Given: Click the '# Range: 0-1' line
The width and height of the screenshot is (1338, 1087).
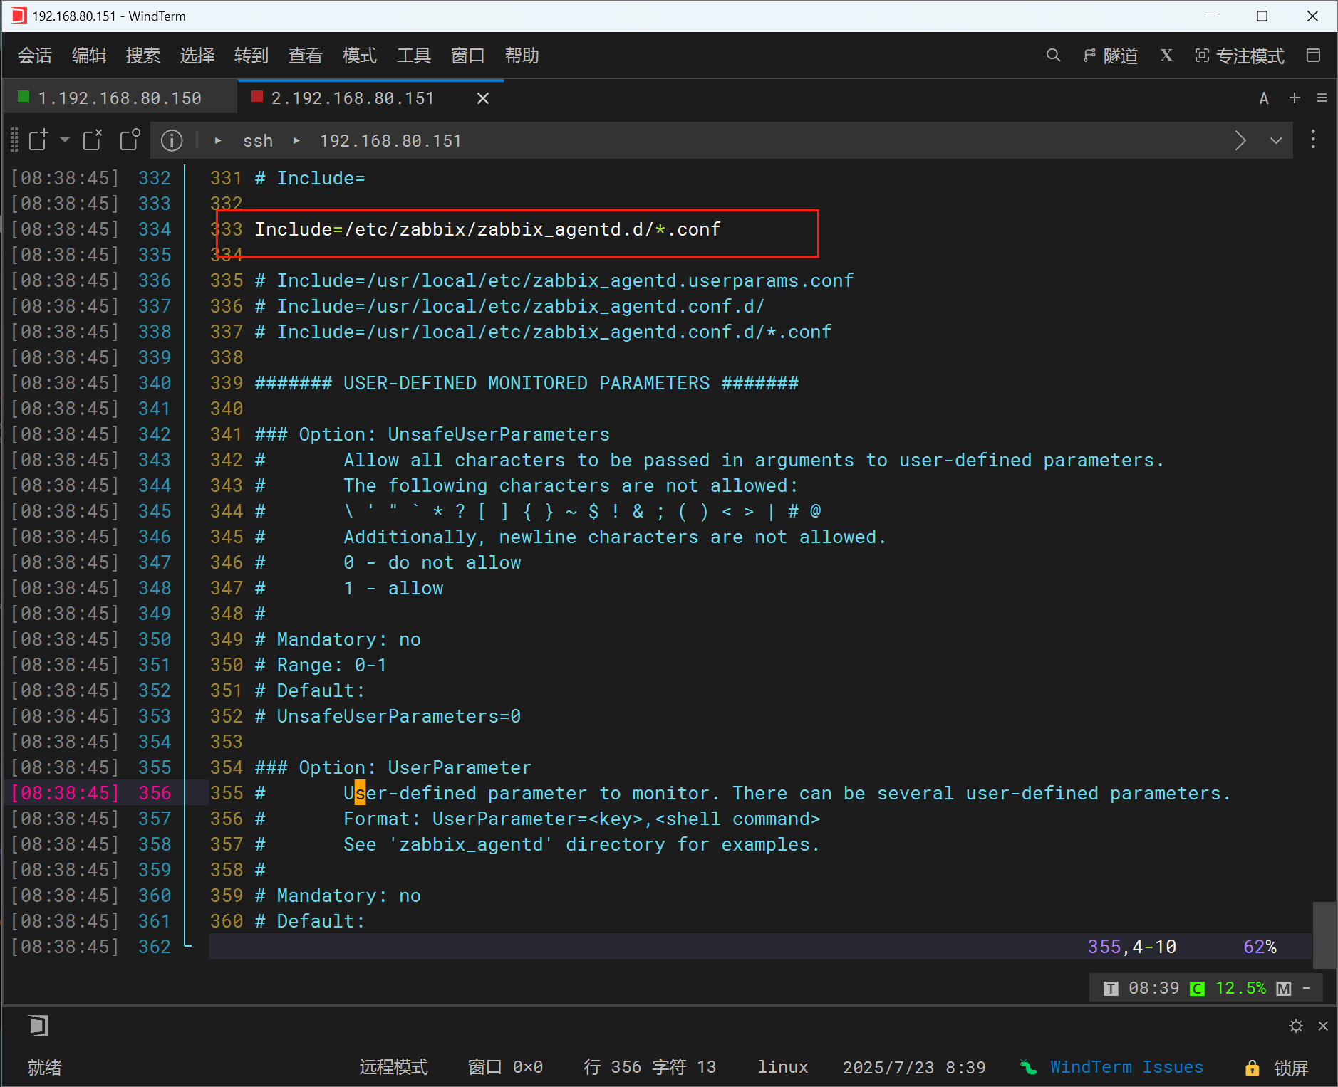Looking at the screenshot, I should tap(321, 665).
